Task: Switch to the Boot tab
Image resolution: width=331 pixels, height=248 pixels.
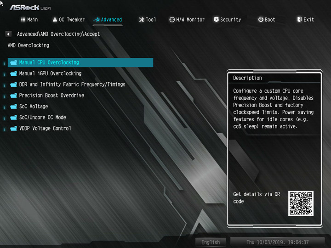Action: [267, 20]
